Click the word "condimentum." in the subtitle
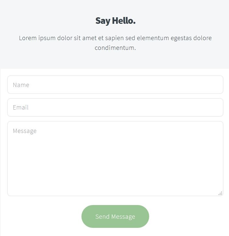 pyautogui.click(x=115, y=48)
